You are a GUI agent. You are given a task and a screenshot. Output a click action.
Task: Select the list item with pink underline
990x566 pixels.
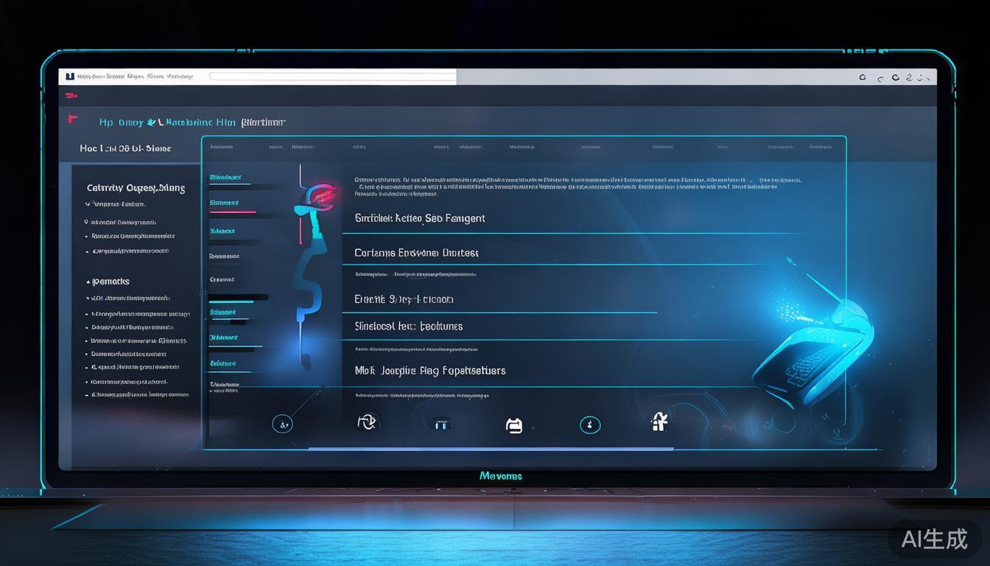(x=225, y=203)
